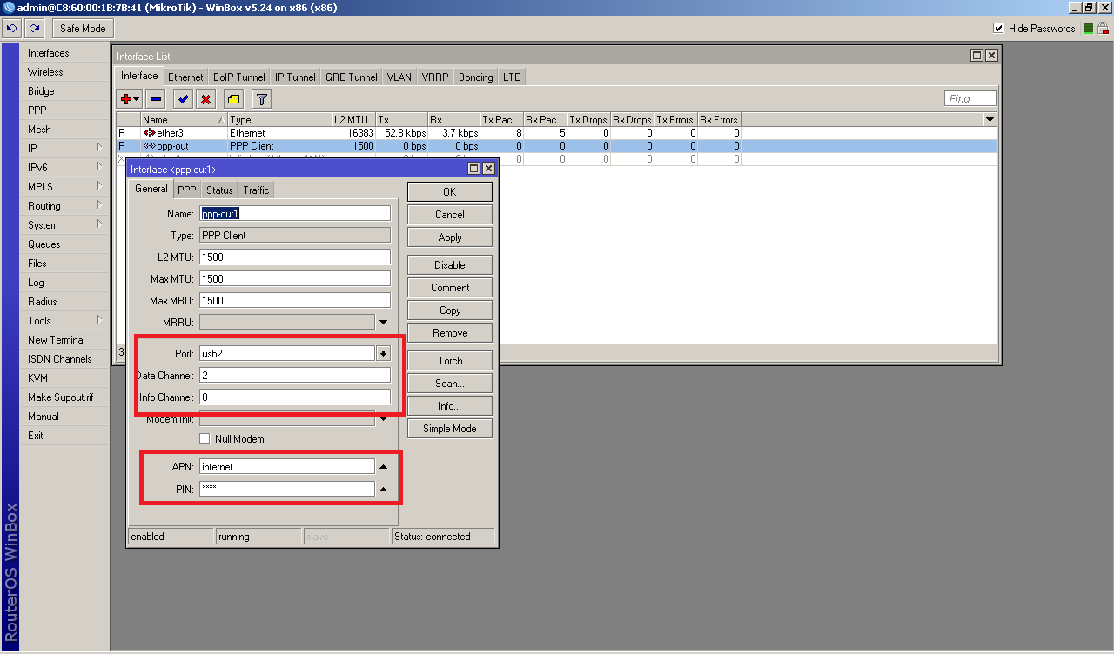Open the add interface dropdown arrow
Viewport: 1114px width, 654px height.
[x=137, y=99]
